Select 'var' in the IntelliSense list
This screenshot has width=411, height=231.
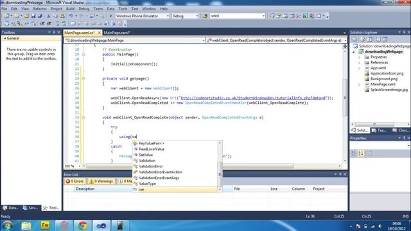pos(175,189)
